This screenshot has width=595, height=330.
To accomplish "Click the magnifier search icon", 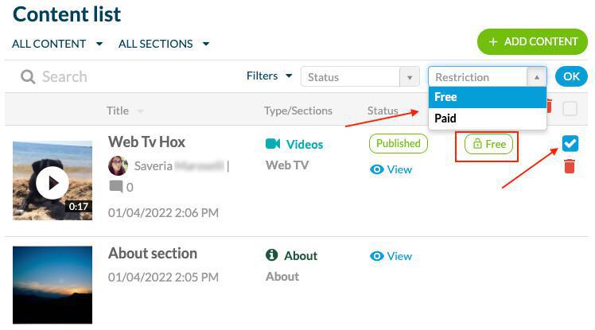I will (x=28, y=77).
